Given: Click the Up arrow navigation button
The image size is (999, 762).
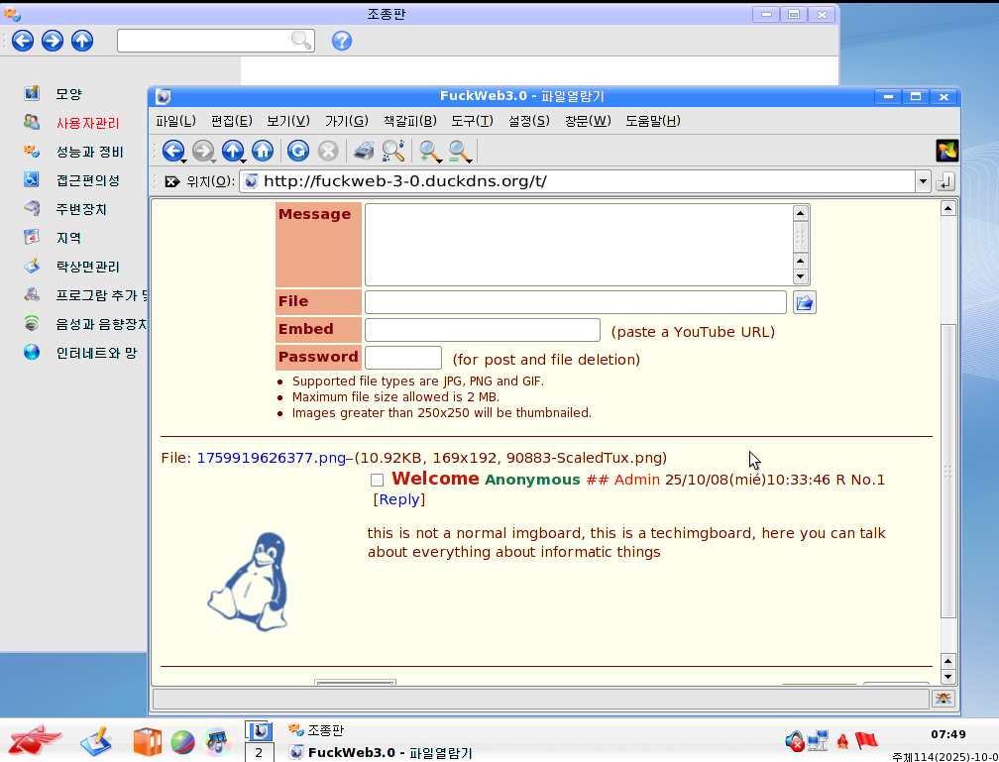Looking at the screenshot, I should tap(233, 151).
